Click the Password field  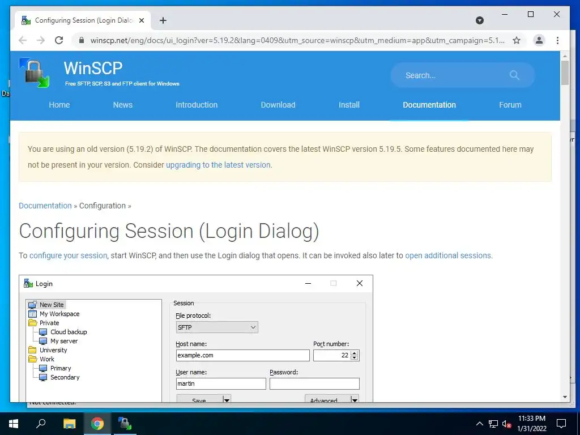314,383
